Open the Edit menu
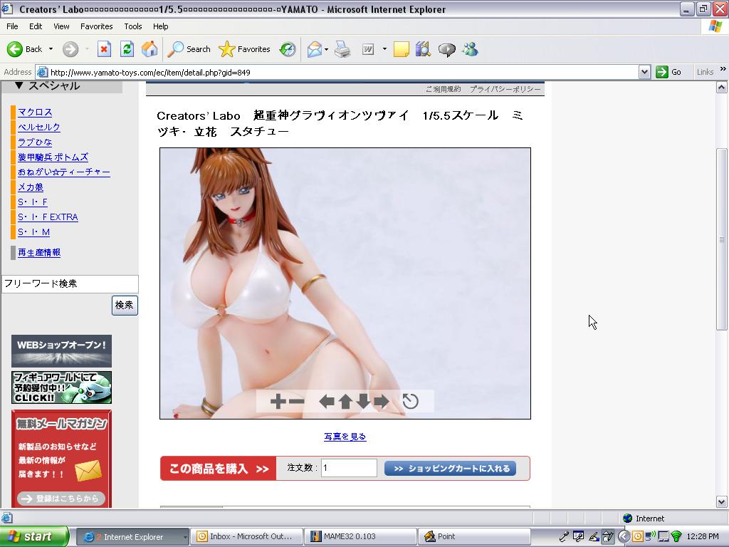Image resolution: width=729 pixels, height=547 pixels. [x=36, y=26]
